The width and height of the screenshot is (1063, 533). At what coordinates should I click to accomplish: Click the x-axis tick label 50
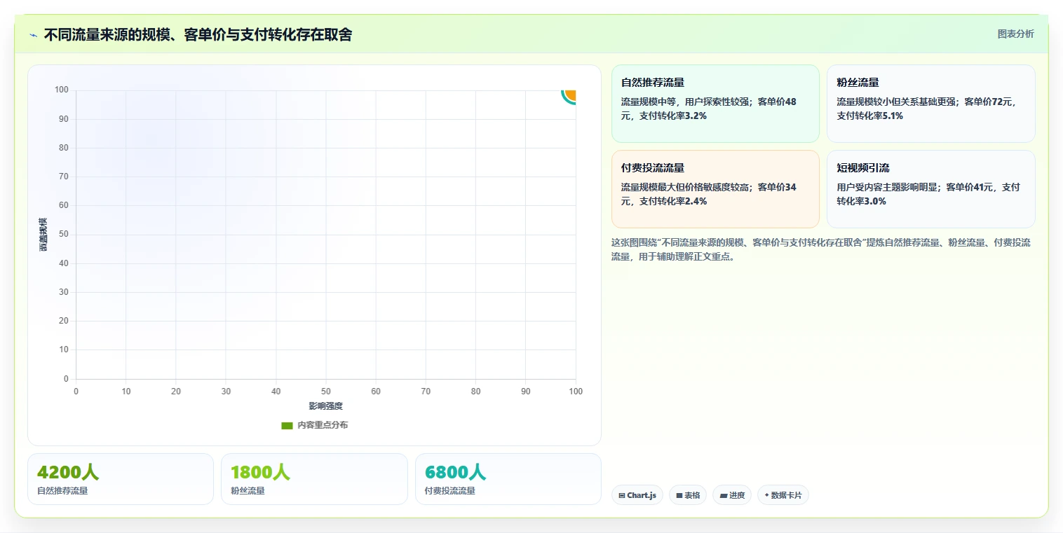[x=326, y=392]
